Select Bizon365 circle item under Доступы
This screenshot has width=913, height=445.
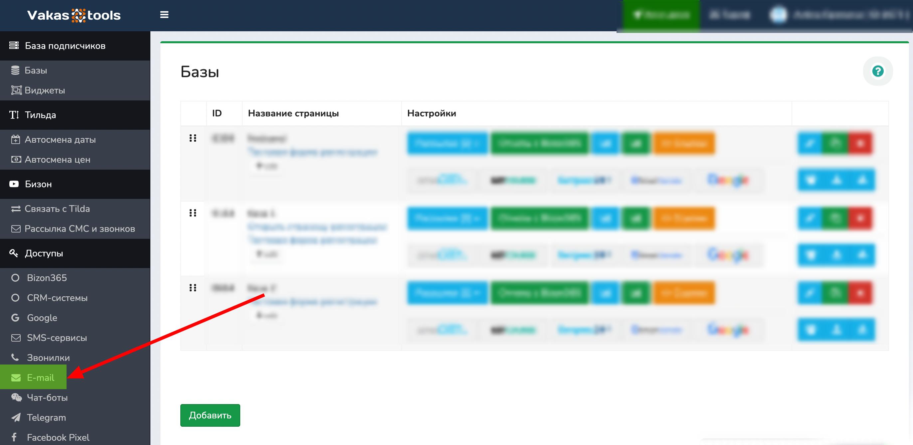click(47, 278)
